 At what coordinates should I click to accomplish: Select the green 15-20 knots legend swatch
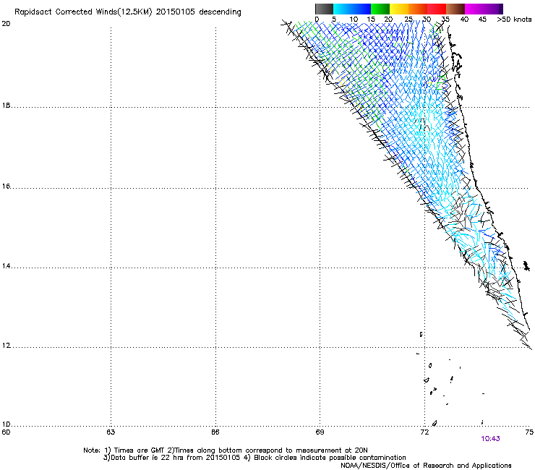tap(380, 9)
